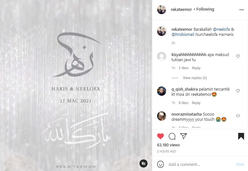Image resolution: width=248 pixels, height=171 pixels.
Task: Open the emoji picker smiley icon
Action: click(x=160, y=164)
